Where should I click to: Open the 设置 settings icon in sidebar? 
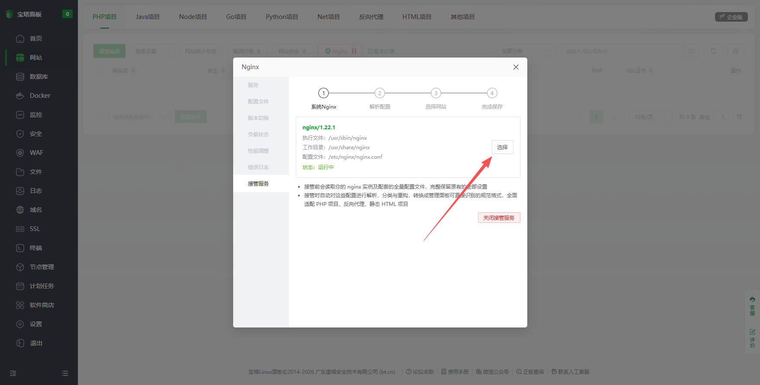click(20, 324)
